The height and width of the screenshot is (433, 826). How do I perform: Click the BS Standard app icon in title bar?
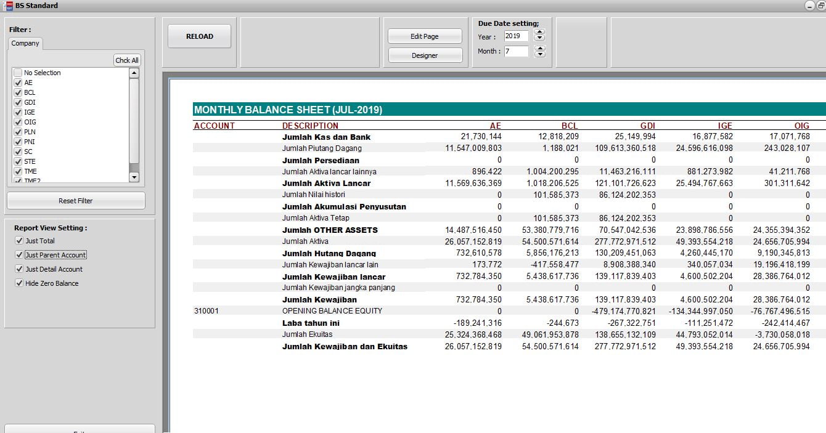click(8, 6)
